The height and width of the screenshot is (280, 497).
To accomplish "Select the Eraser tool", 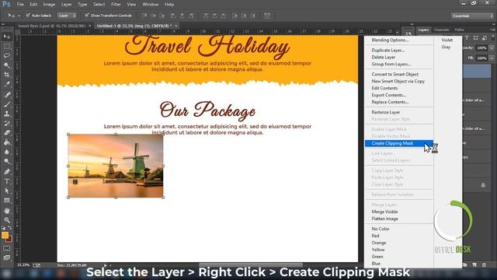I will coord(7,133).
